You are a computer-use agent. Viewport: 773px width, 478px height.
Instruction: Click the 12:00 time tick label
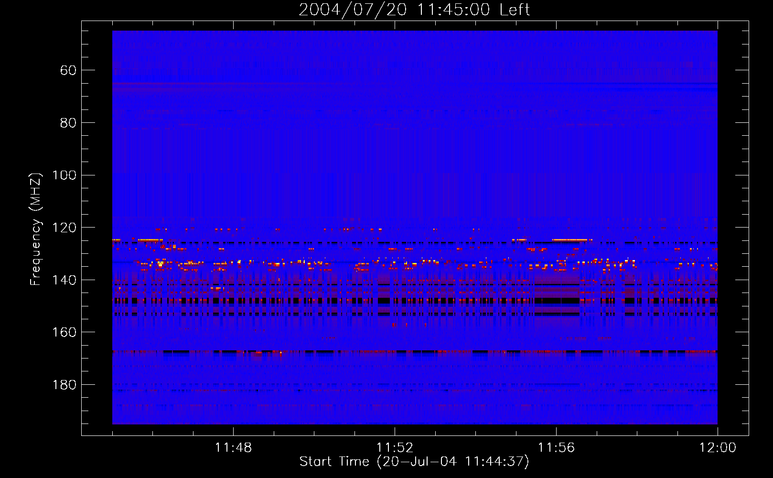click(718, 448)
